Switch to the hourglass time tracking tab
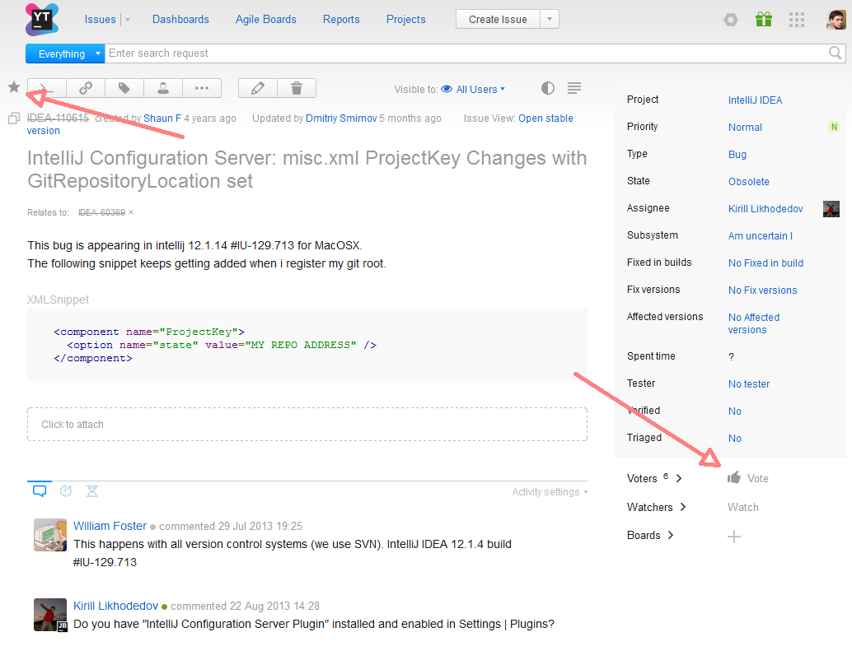The width and height of the screenshot is (852, 646). [92, 491]
